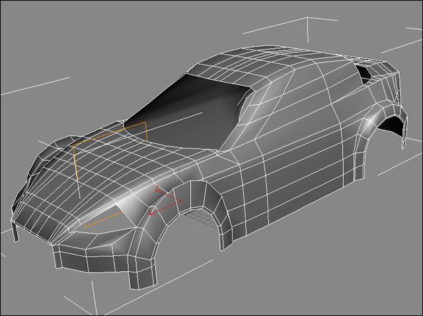Click the dark rear window opening
This screenshot has height=316, width=423.
pos(364,73)
